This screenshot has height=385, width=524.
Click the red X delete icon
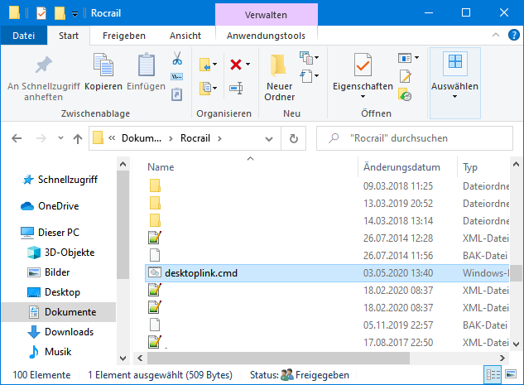click(x=235, y=65)
